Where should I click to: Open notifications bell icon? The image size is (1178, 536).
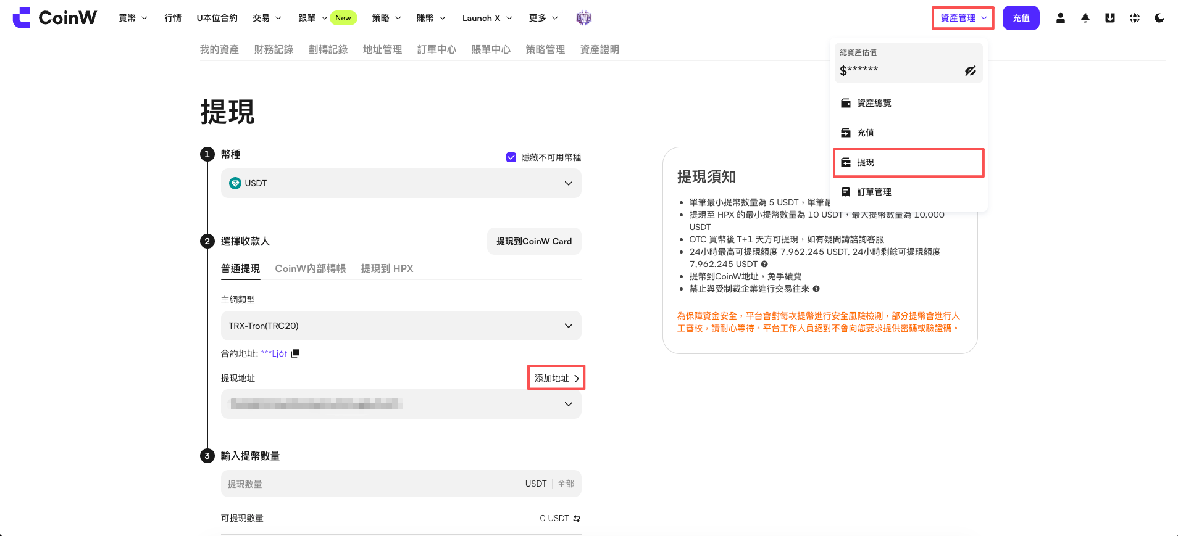point(1085,18)
